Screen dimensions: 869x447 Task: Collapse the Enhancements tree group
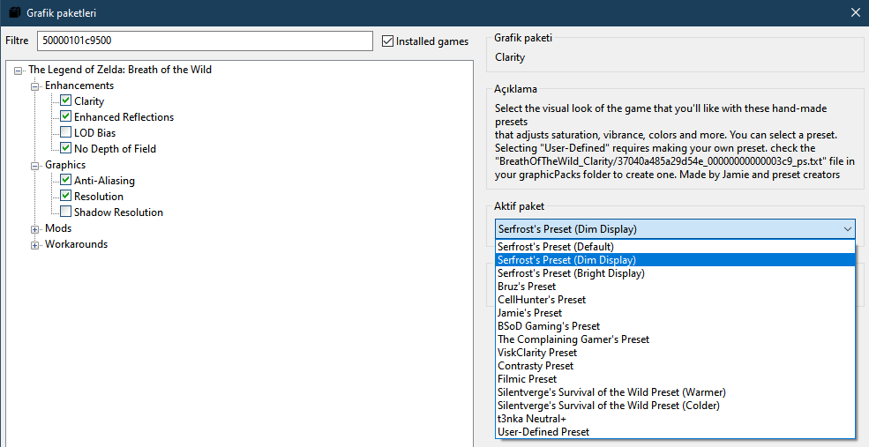tap(35, 86)
